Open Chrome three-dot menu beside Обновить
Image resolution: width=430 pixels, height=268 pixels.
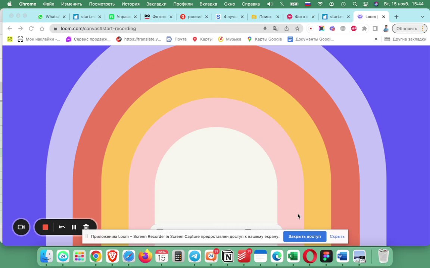pyautogui.click(x=423, y=28)
